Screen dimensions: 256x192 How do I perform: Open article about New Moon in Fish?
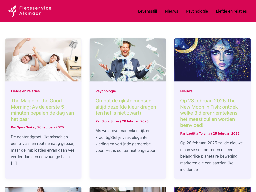(x=209, y=113)
